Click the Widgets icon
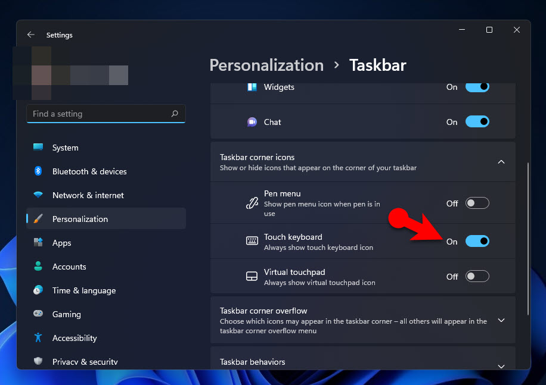This screenshot has height=385, width=546. pos(252,87)
